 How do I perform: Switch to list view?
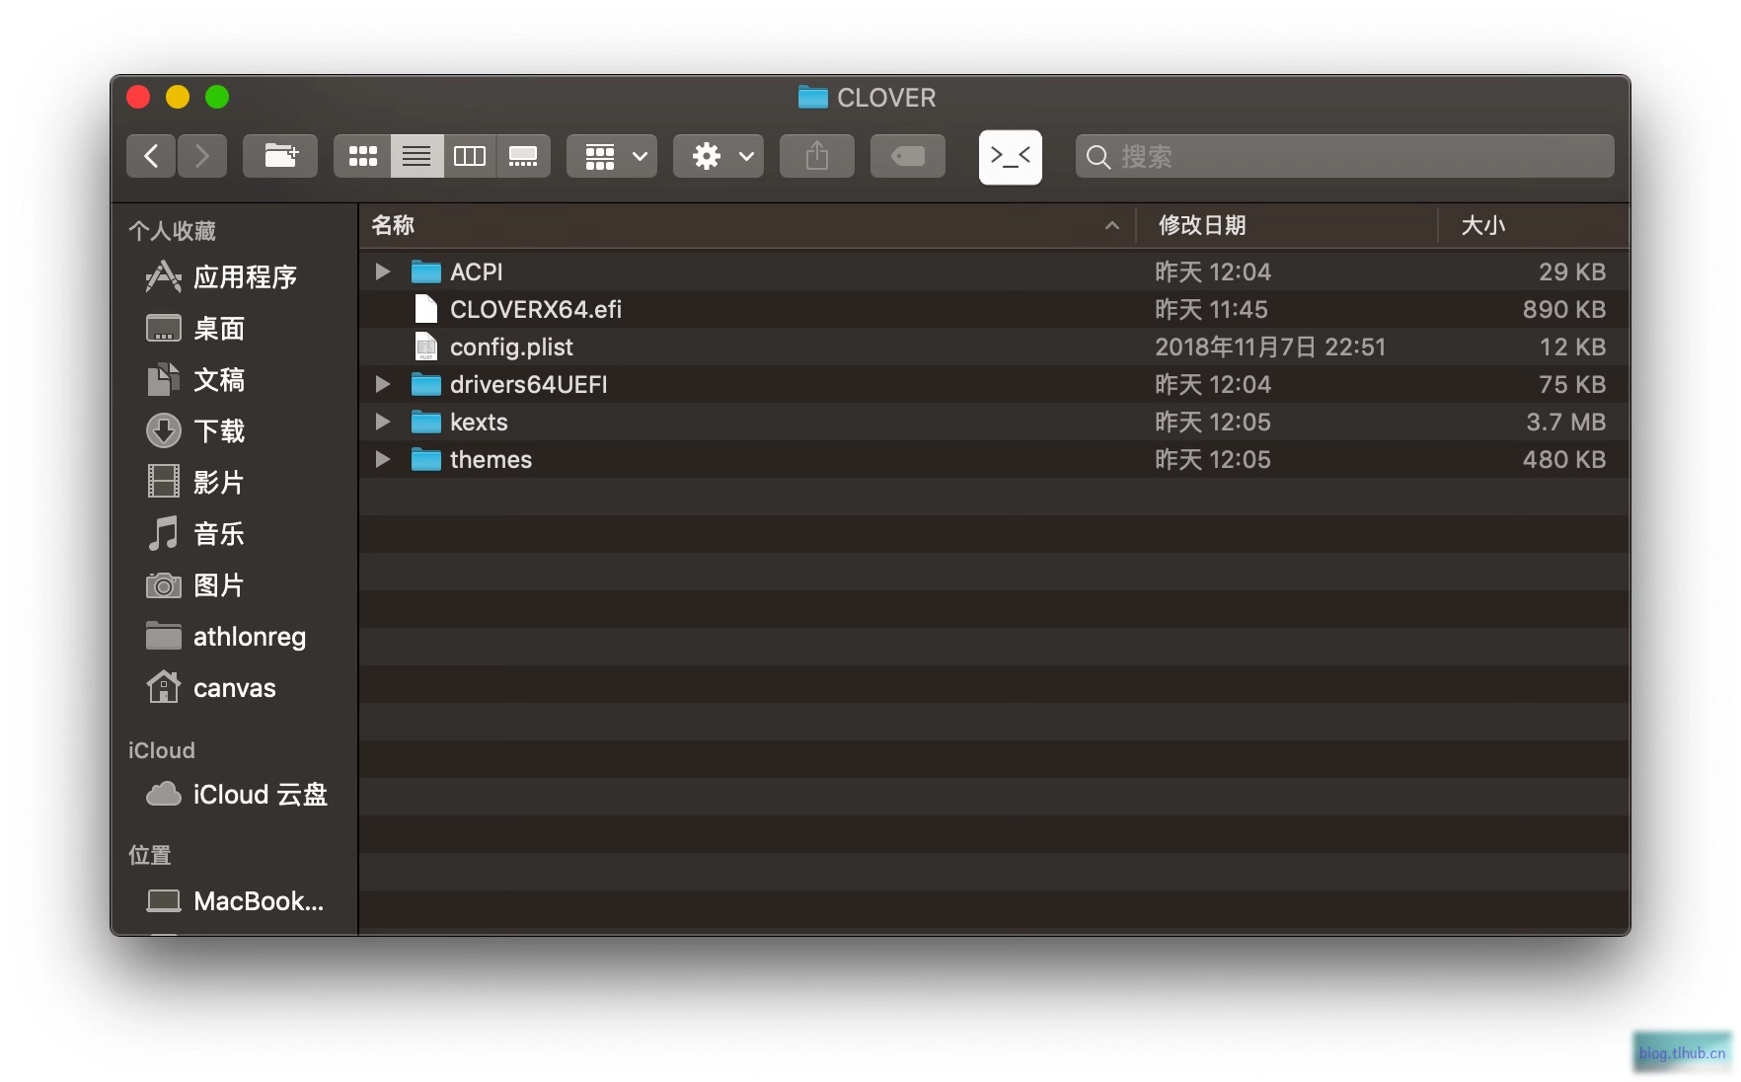coord(416,156)
